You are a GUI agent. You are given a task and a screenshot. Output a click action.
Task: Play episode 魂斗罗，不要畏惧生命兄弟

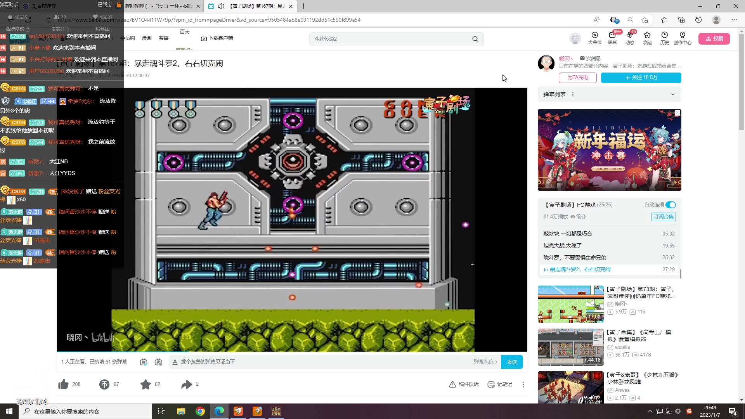coord(609,257)
